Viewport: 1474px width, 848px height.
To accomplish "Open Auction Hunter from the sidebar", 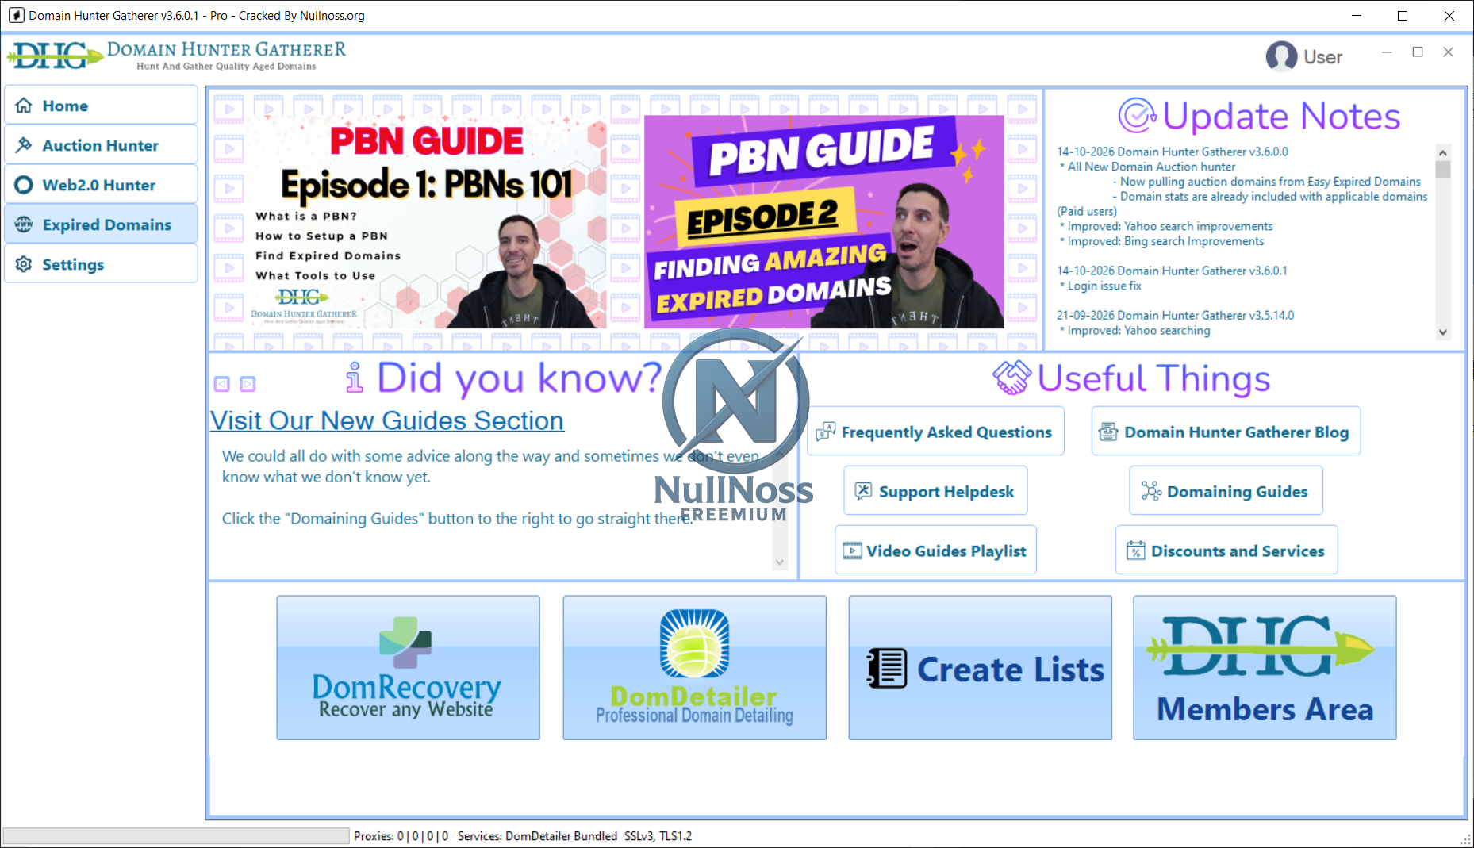I will [x=101, y=145].
